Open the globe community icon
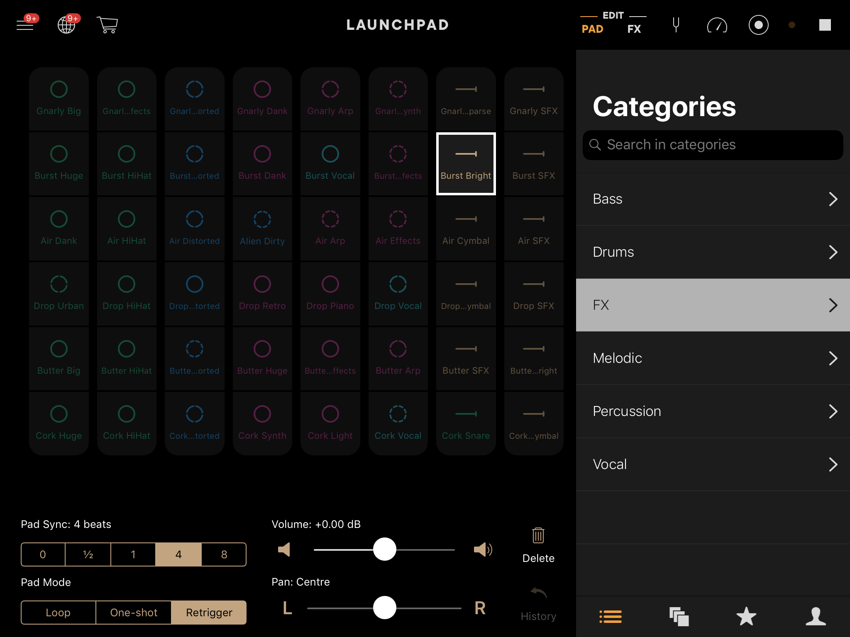850x637 pixels. [66, 25]
